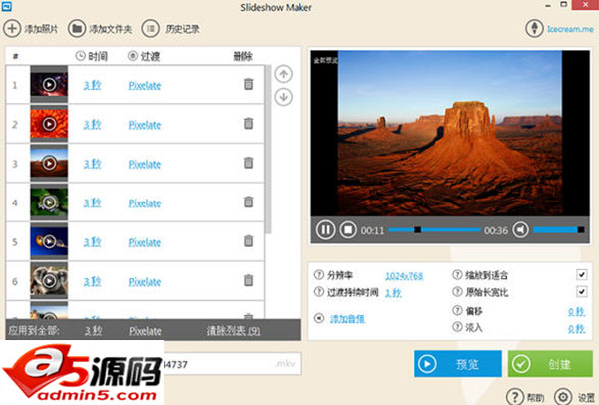Mute preview with the speaker icon

(521, 229)
